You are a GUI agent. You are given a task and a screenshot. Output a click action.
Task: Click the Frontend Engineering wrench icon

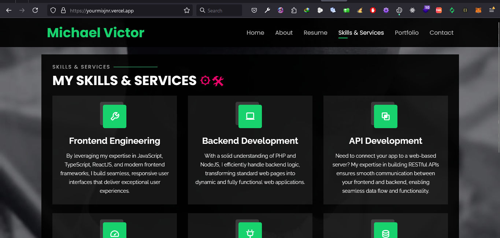click(x=115, y=116)
